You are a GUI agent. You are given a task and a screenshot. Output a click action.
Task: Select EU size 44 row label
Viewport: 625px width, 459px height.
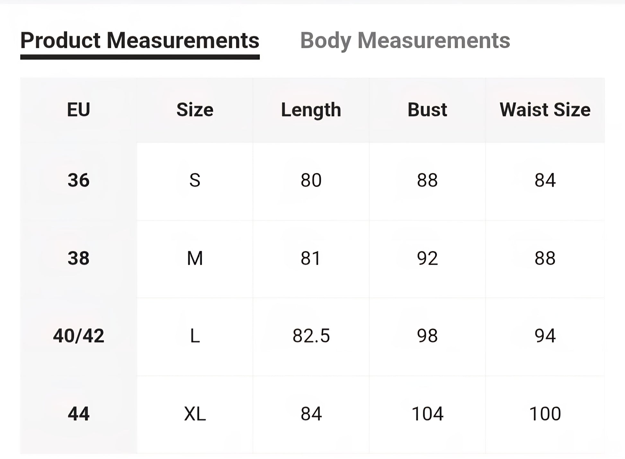tap(78, 414)
